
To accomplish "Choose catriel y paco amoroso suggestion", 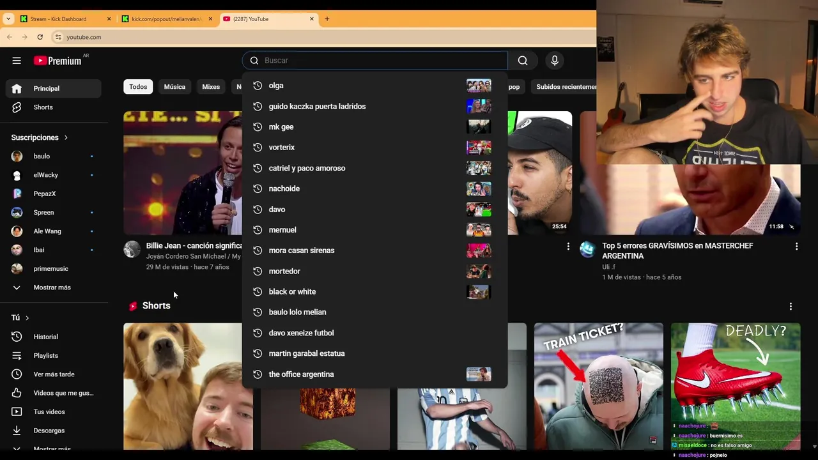I will coord(374,168).
